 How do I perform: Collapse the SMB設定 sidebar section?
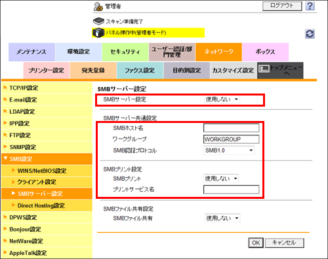(47, 159)
